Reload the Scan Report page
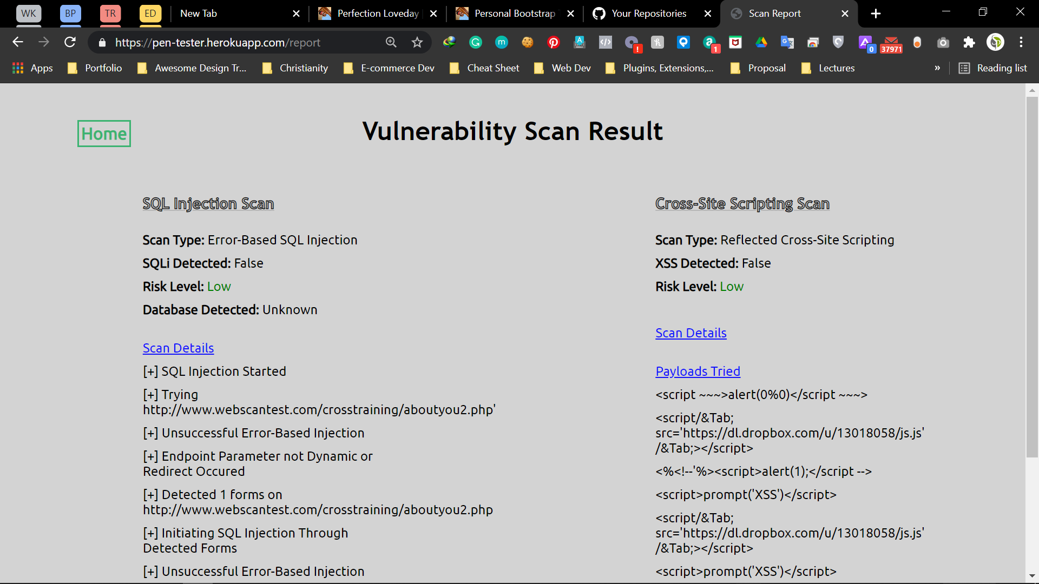 (x=70, y=42)
